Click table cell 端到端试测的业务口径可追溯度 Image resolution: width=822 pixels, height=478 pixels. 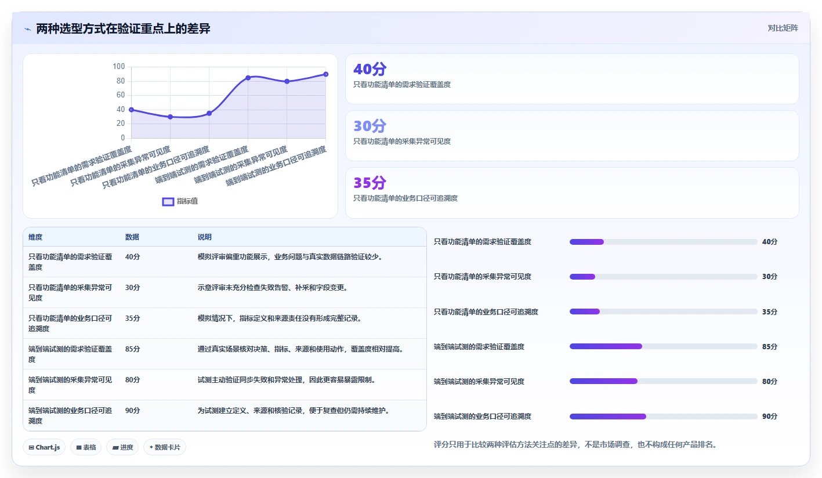tap(71, 416)
